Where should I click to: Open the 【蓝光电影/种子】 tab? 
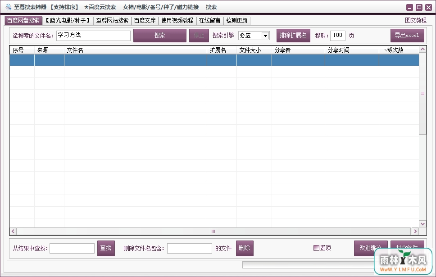[68, 21]
